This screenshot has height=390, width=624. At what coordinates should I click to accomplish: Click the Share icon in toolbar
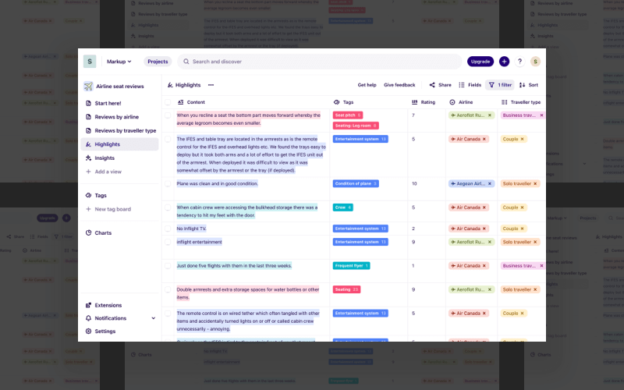pos(432,85)
